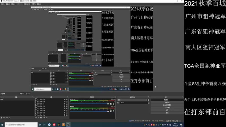
Task: Hide source 文本 (GDI+) 4 via eye icon
Action: 65,111
